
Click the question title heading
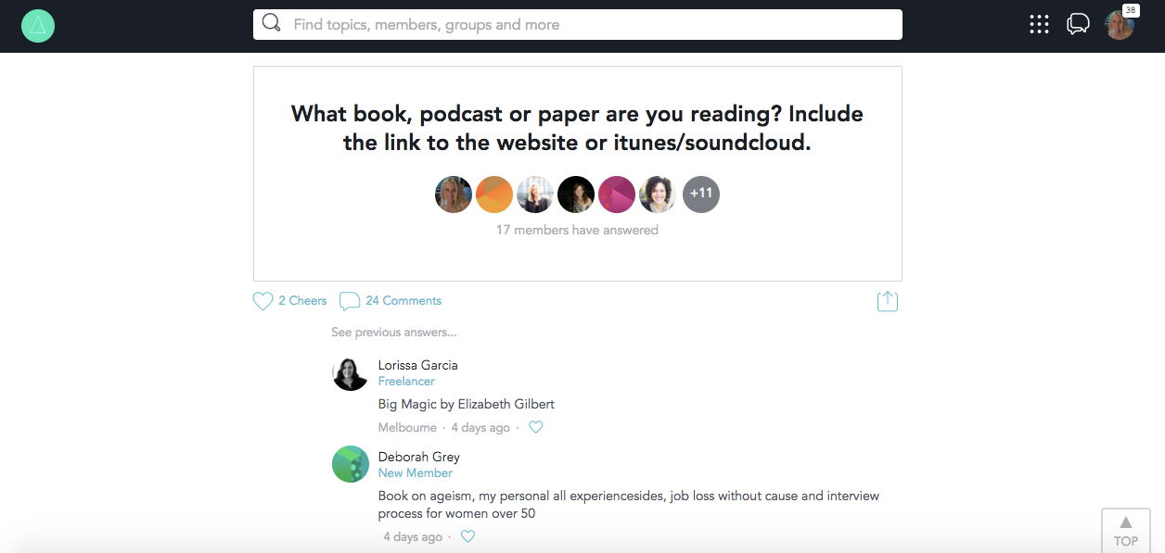577,128
